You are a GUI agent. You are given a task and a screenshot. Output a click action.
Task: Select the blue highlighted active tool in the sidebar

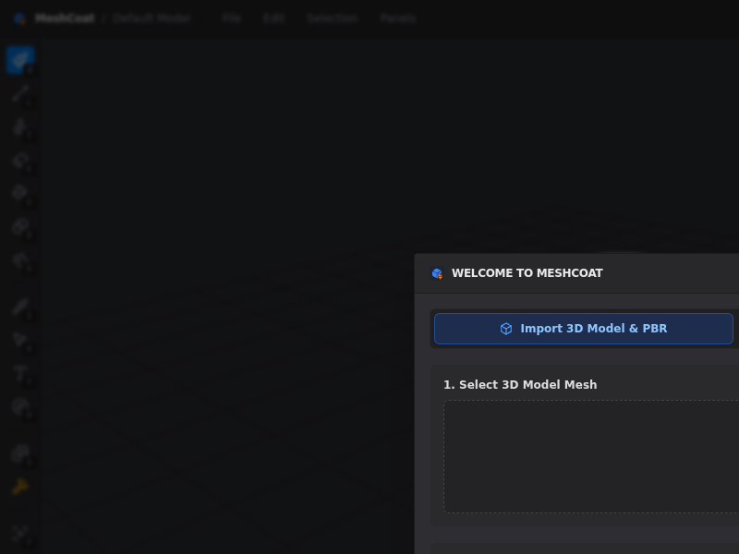click(19, 60)
